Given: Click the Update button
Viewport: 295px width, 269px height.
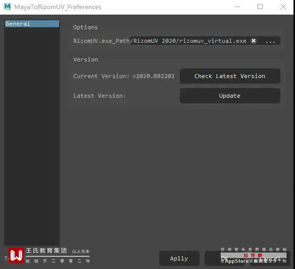Looking at the screenshot, I should [x=230, y=96].
